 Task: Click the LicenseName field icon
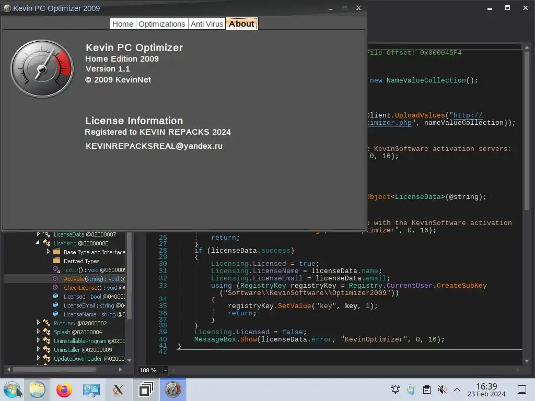[55, 314]
